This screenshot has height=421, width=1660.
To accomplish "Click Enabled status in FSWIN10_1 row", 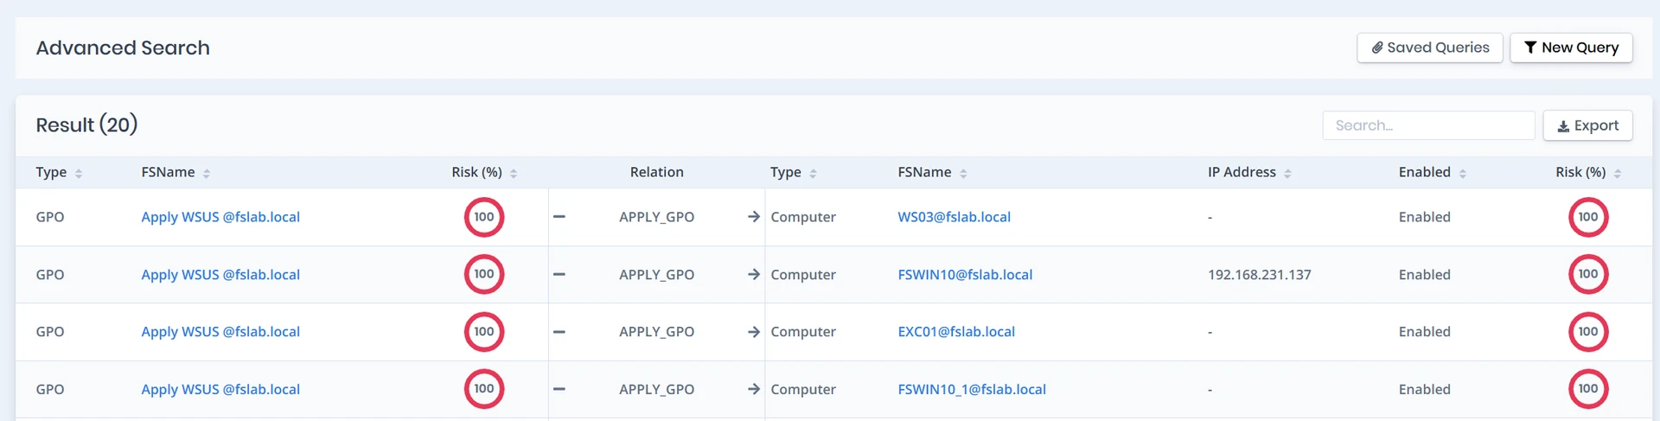I will [x=1424, y=390].
